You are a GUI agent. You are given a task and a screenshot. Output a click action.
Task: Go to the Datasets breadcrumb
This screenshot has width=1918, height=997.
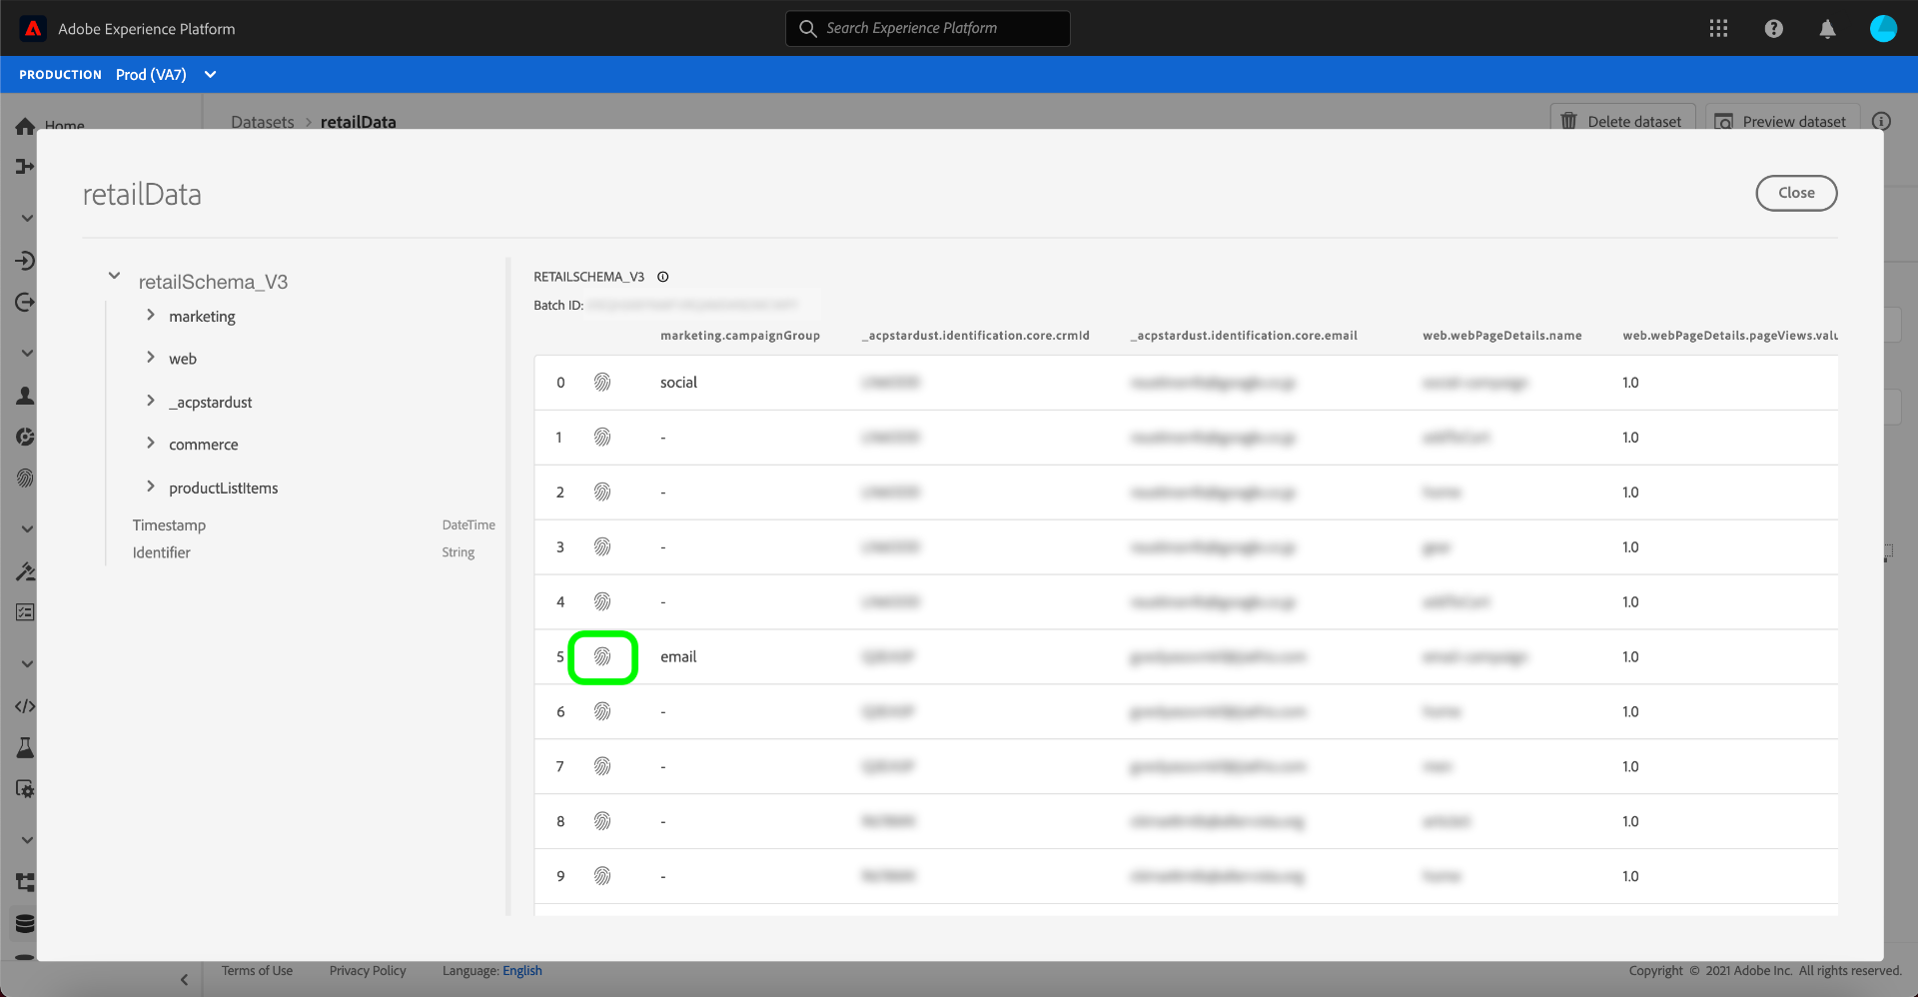(263, 122)
